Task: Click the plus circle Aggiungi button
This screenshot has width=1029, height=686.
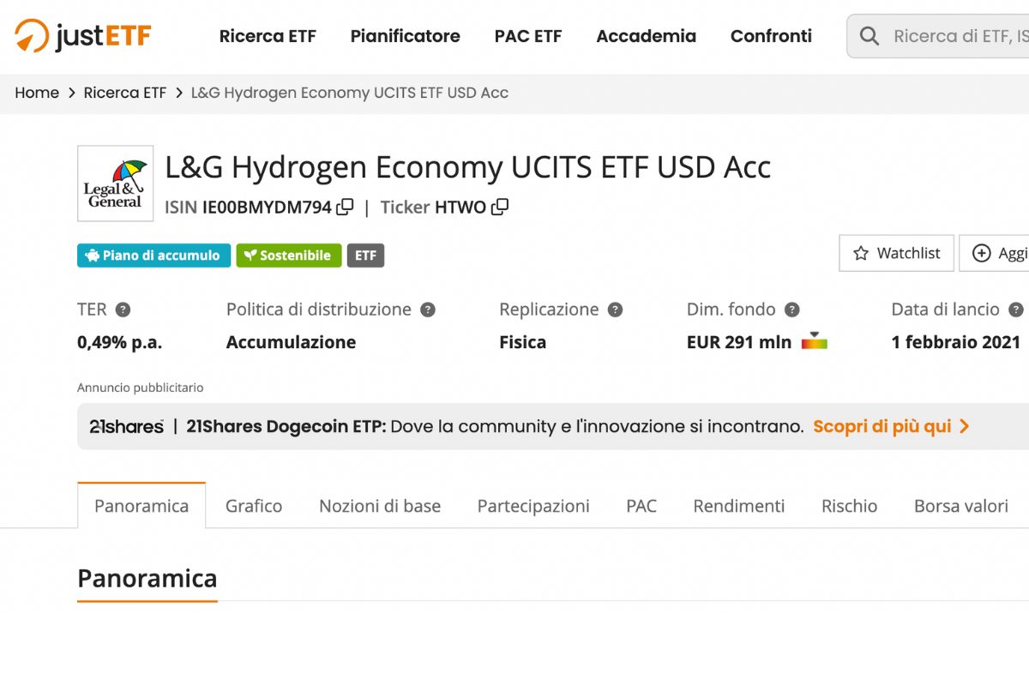Action: pos(980,253)
